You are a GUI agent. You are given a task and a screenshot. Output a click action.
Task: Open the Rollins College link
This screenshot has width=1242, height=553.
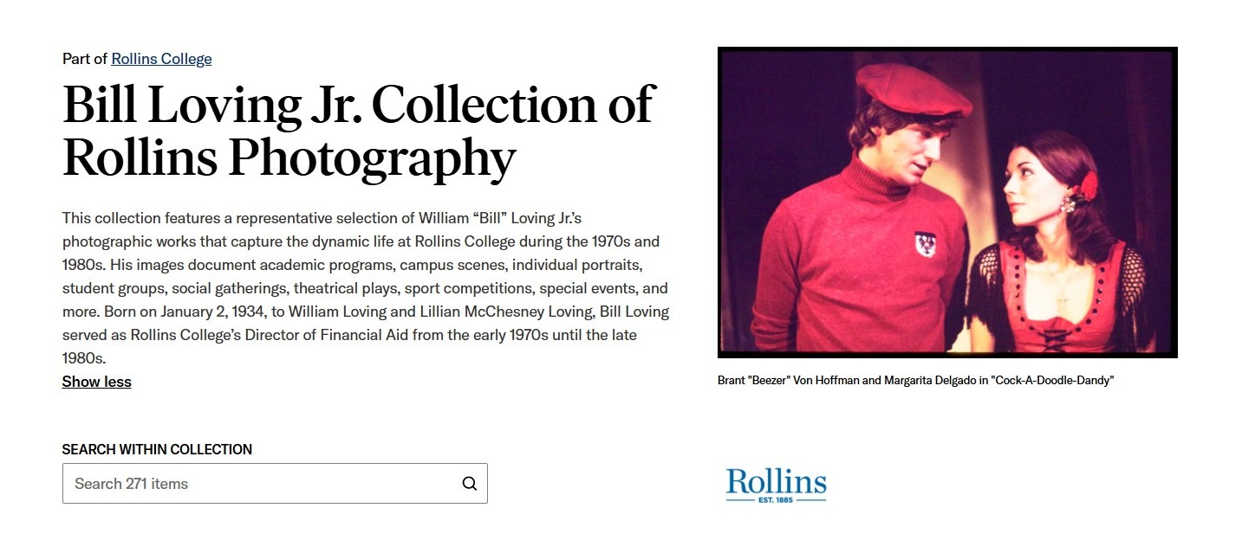tap(161, 59)
